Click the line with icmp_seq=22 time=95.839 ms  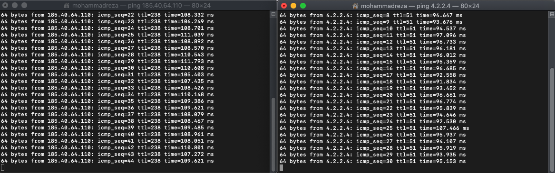372,108
